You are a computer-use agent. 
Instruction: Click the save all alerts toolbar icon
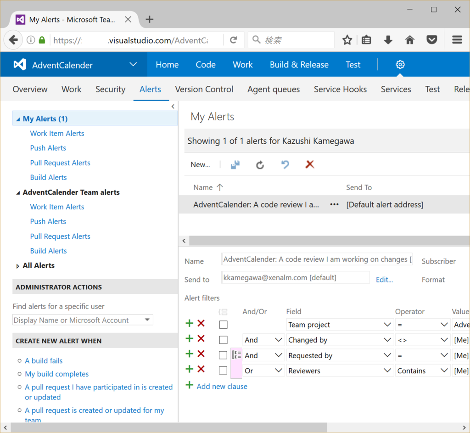(235, 165)
